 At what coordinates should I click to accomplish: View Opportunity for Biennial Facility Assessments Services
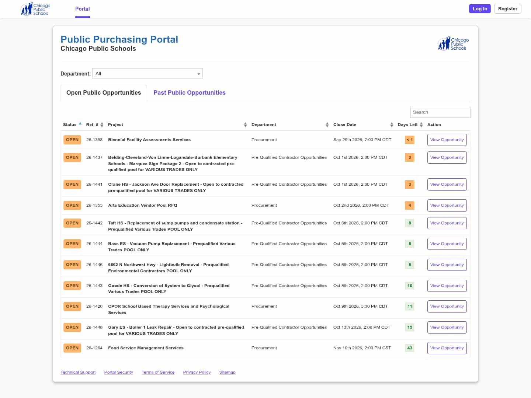pyautogui.click(x=447, y=140)
